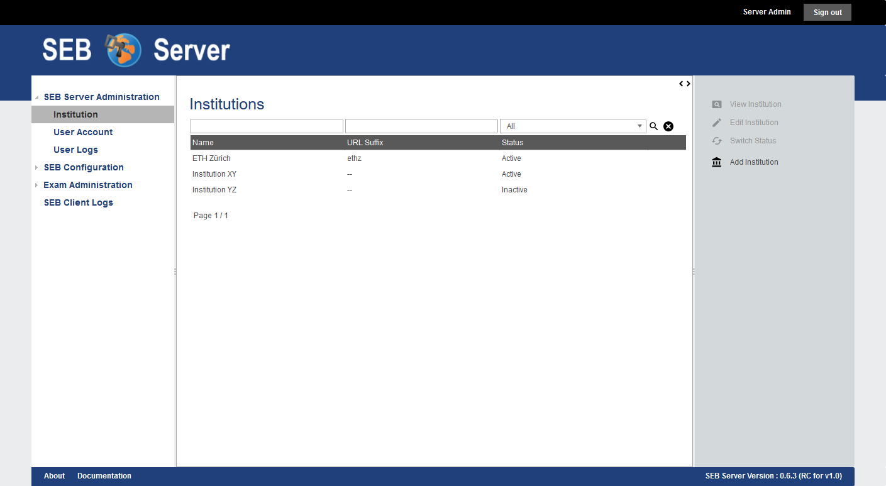
Task: Open SEB Client Logs in the sidebar
Action: pos(78,202)
